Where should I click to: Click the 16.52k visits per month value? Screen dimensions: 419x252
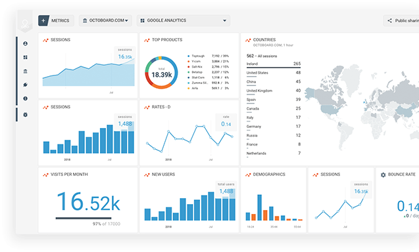click(88, 202)
